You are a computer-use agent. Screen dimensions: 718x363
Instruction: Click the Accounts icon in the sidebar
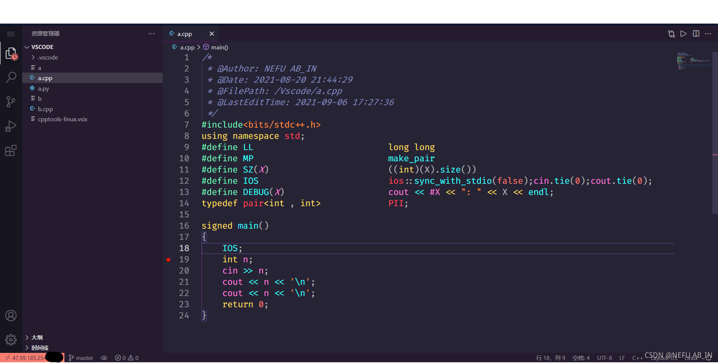pyautogui.click(x=11, y=315)
